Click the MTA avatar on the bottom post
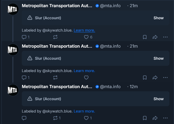This screenshot has height=124, width=174. click(13, 90)
